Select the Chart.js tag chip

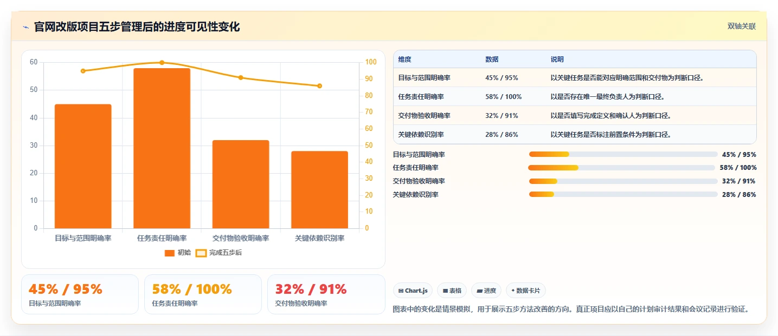(413, 291)
